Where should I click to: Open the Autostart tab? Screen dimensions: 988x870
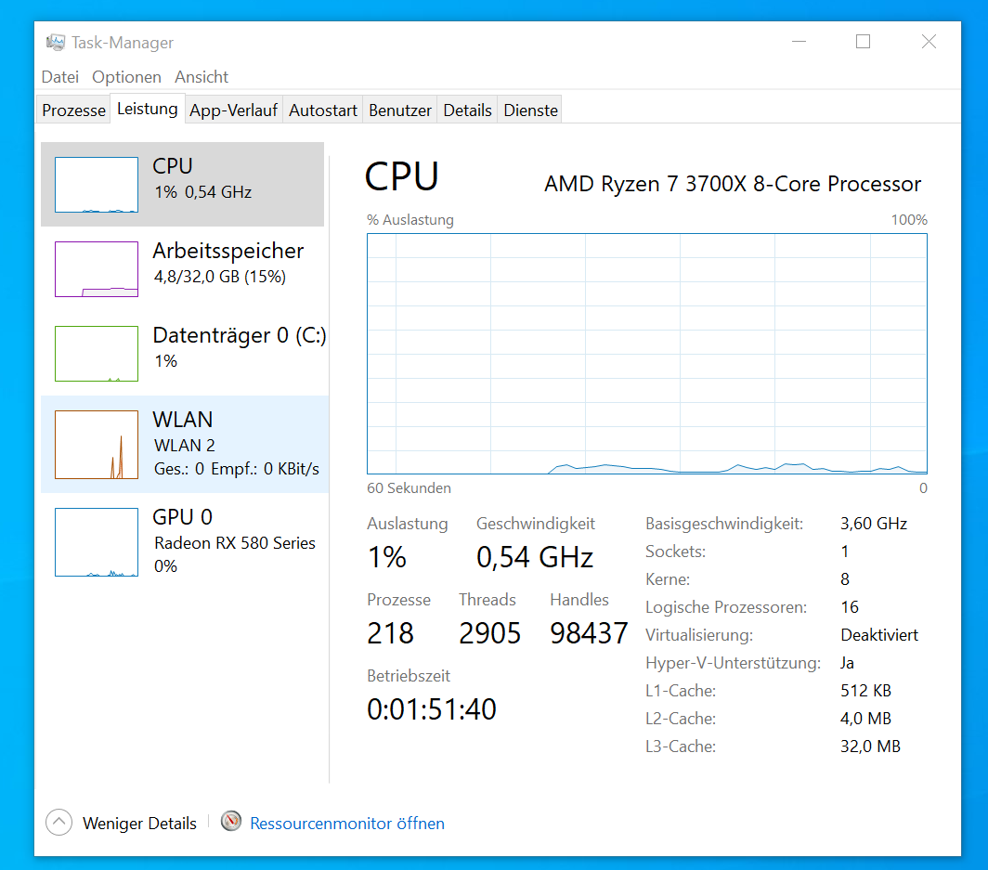pos(322,110)
